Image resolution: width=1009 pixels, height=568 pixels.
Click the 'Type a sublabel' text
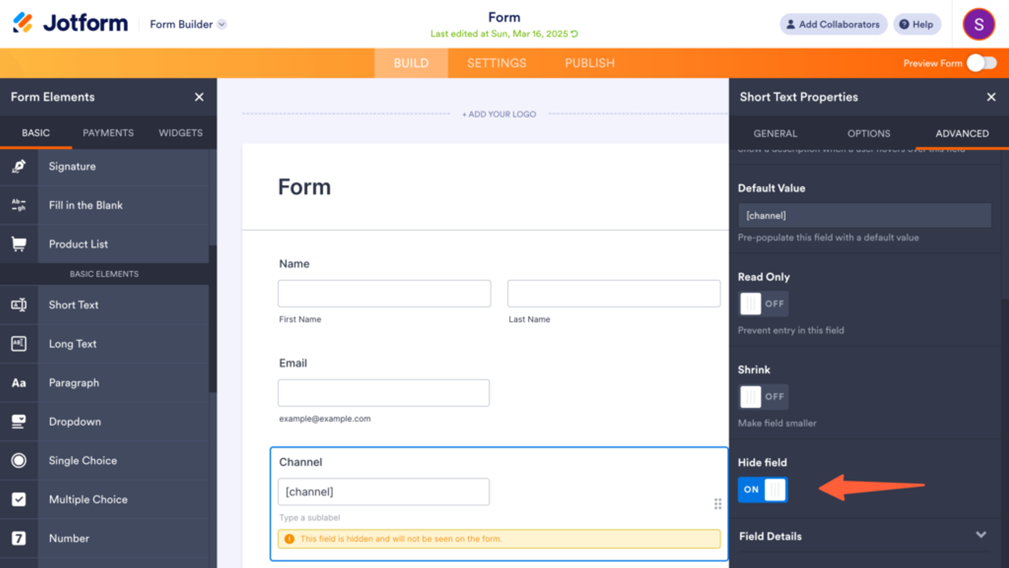click(x=310, y=518)
